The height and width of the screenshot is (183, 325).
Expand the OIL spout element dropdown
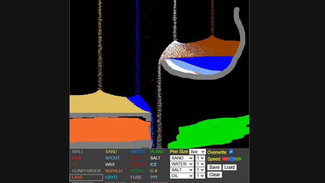pos(182,176)
